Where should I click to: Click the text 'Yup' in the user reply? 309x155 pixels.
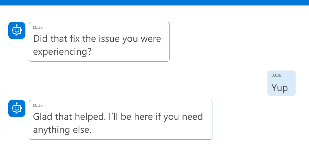coord(279,88)
